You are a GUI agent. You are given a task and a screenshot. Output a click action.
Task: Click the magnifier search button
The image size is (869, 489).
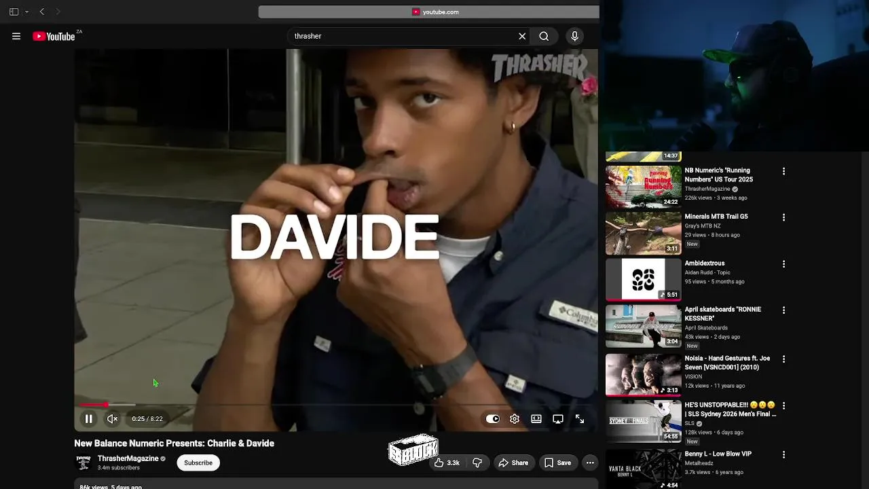[x=544, y=37]
